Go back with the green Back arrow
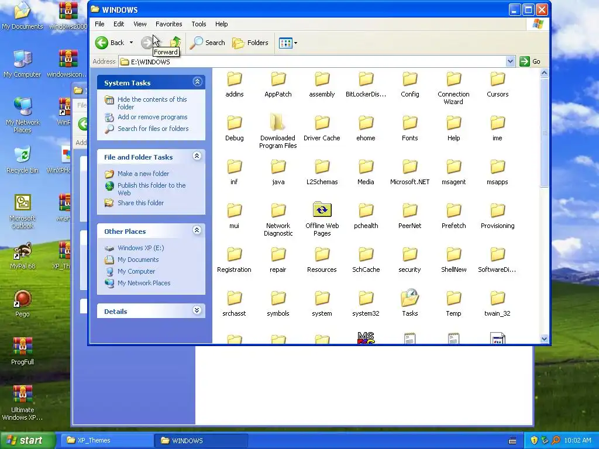This screenshot has height=449, width=599. pyautogui.click(x=109, y=43)
